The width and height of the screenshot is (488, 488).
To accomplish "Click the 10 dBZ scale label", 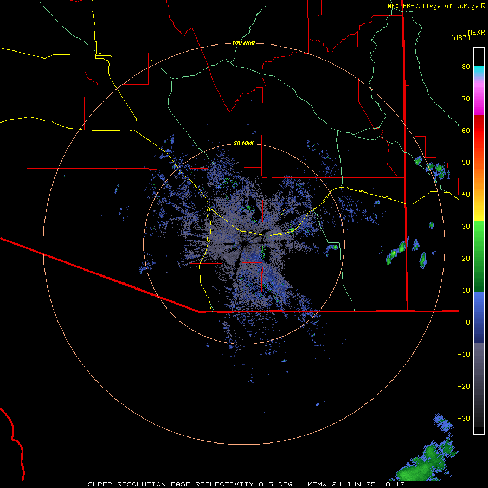I will coord(466,291).
